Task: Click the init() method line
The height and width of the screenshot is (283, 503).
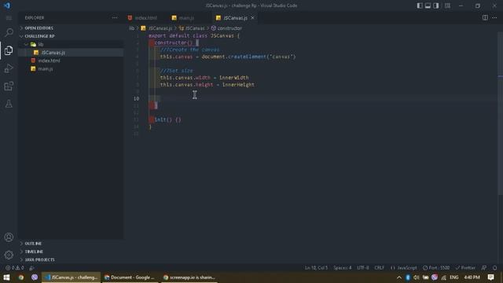Action: [x=167, y=119]
